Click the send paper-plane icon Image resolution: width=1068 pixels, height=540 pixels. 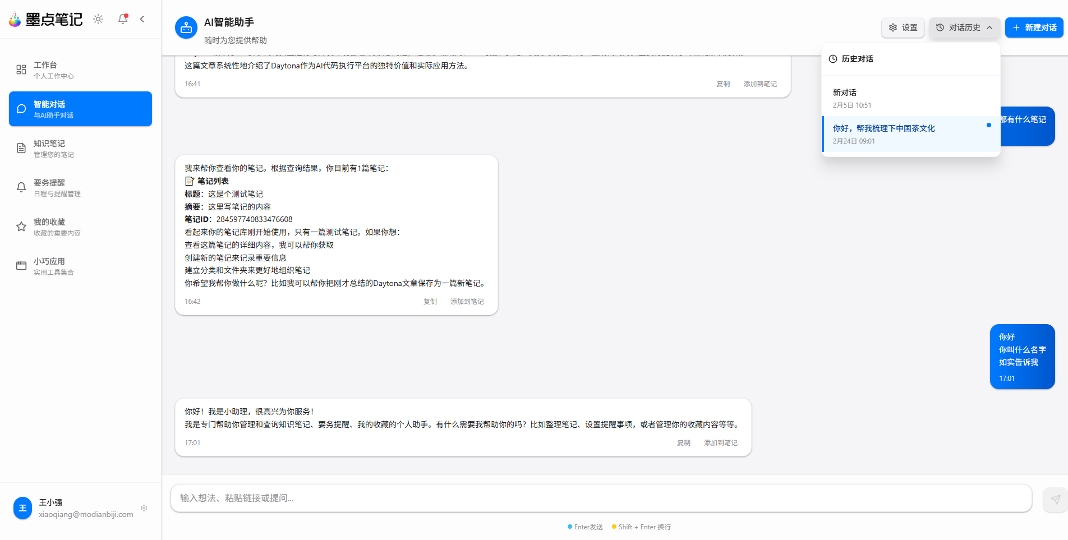point(1055,499)
